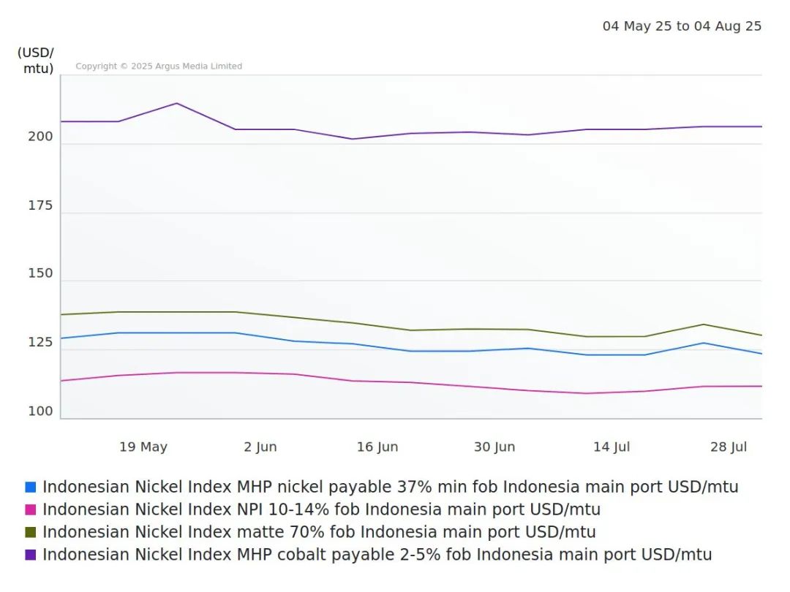790x592 pixels.
Task: Select the 19 May x-axis label
Action: [143, 447]
